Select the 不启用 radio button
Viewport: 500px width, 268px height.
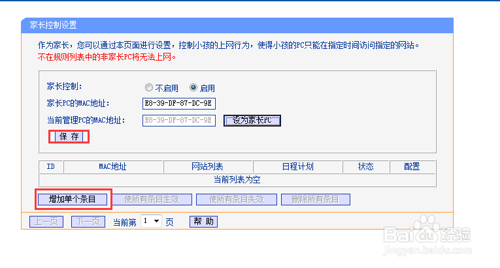(x=149, y=87)
